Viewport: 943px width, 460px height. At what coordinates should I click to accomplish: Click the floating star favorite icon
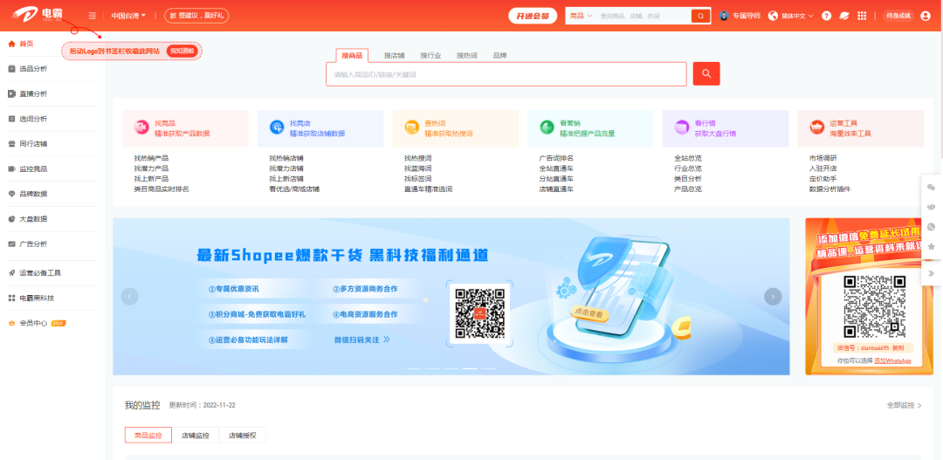(932, 246)
